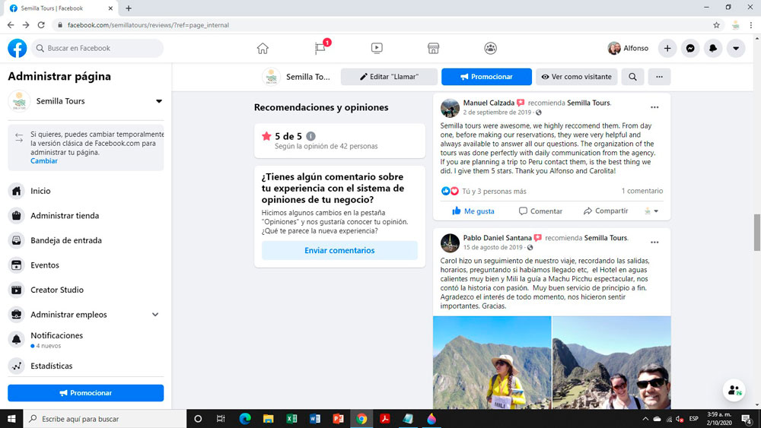Open the comment-as identity dropdown on Manuel's review
The image size is (761, 428).
[651, 211]
